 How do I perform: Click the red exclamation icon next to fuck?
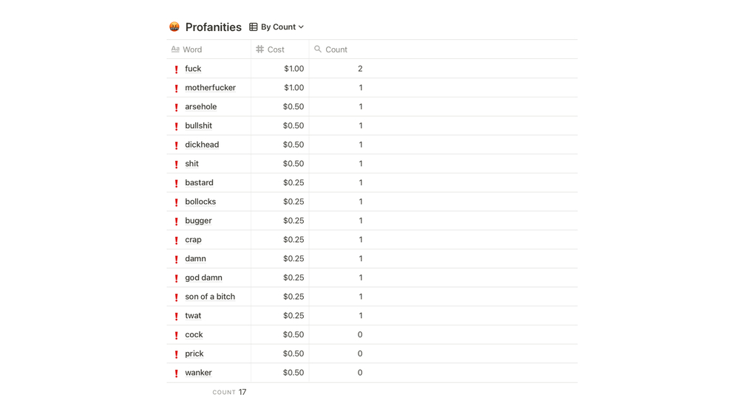[176, 69]
